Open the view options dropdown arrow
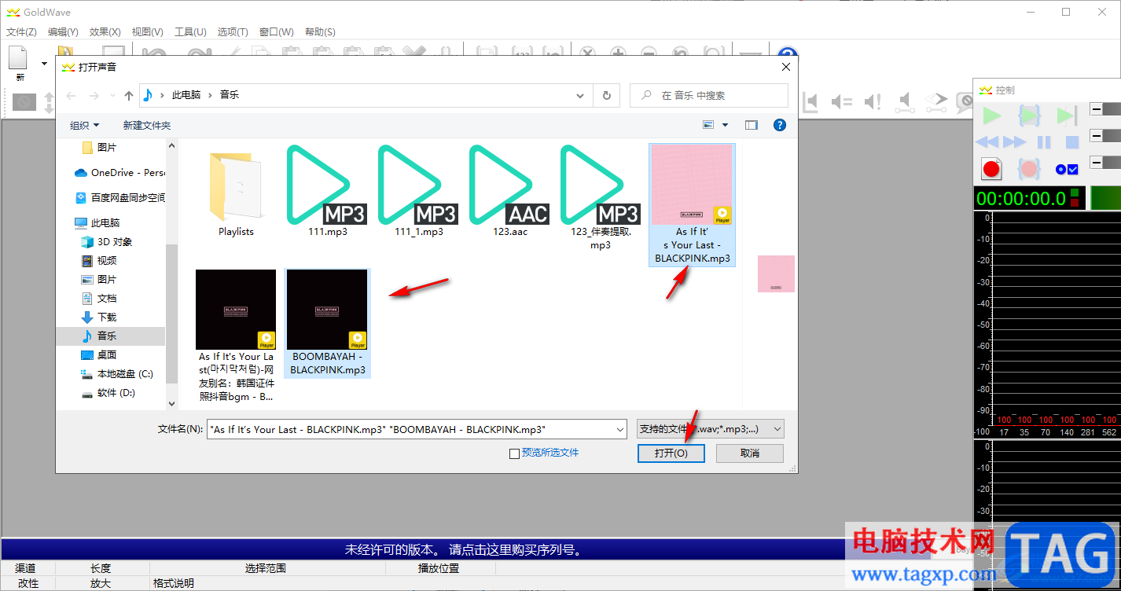 point(725,125)
